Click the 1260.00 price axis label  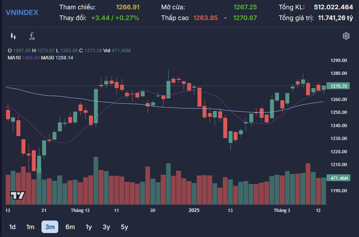[x=339, y=100]
